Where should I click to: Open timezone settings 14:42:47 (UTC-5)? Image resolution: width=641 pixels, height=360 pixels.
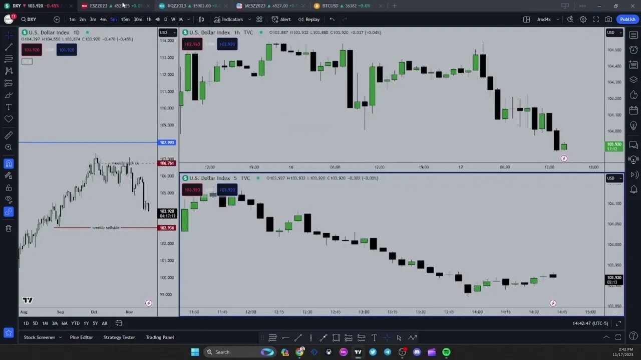pyautogui.click(x=590, y=323)
